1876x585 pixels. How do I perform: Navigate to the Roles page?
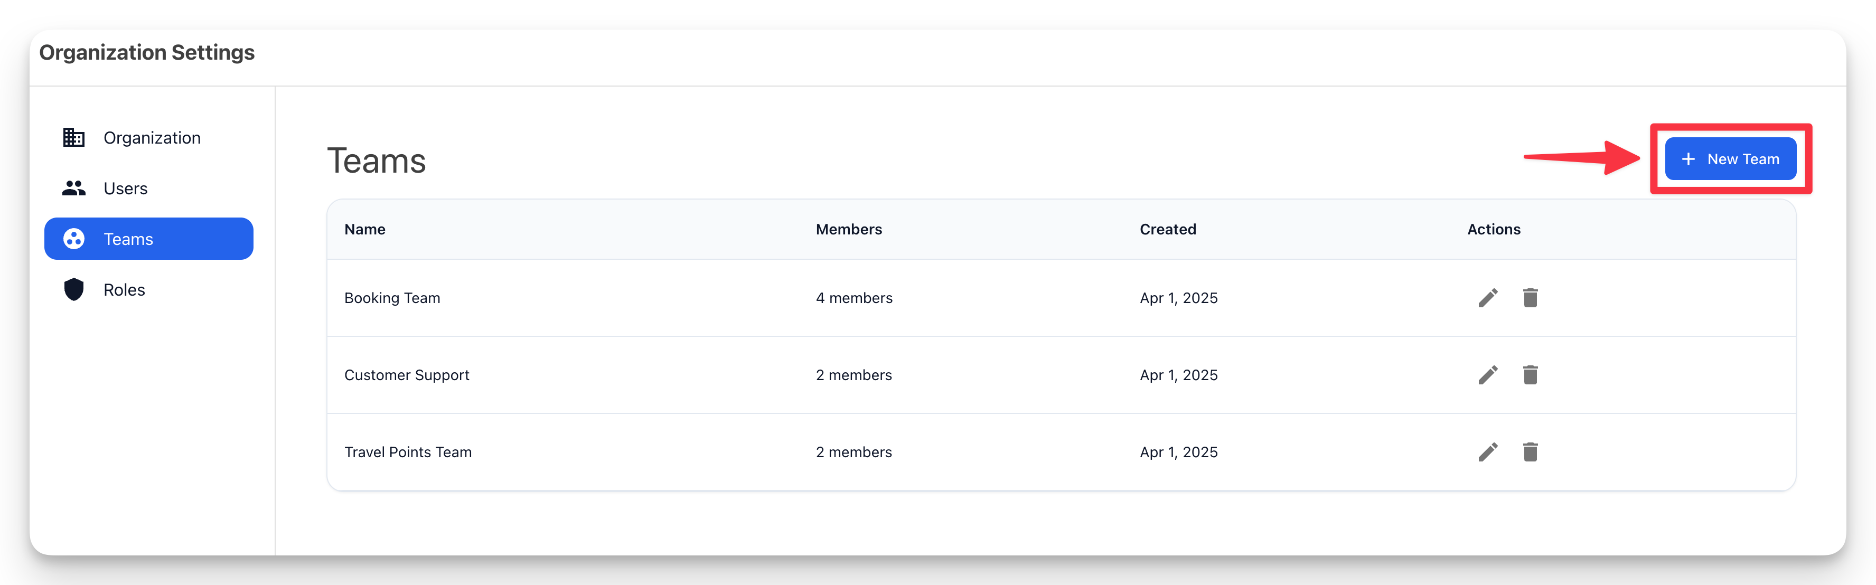coord(124,289)
